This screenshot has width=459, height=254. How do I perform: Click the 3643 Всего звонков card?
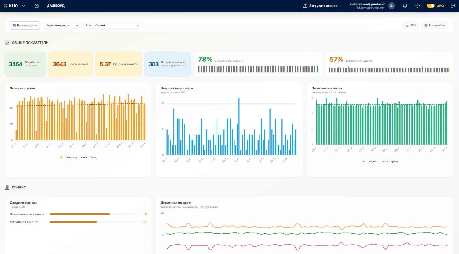point(70,64)
